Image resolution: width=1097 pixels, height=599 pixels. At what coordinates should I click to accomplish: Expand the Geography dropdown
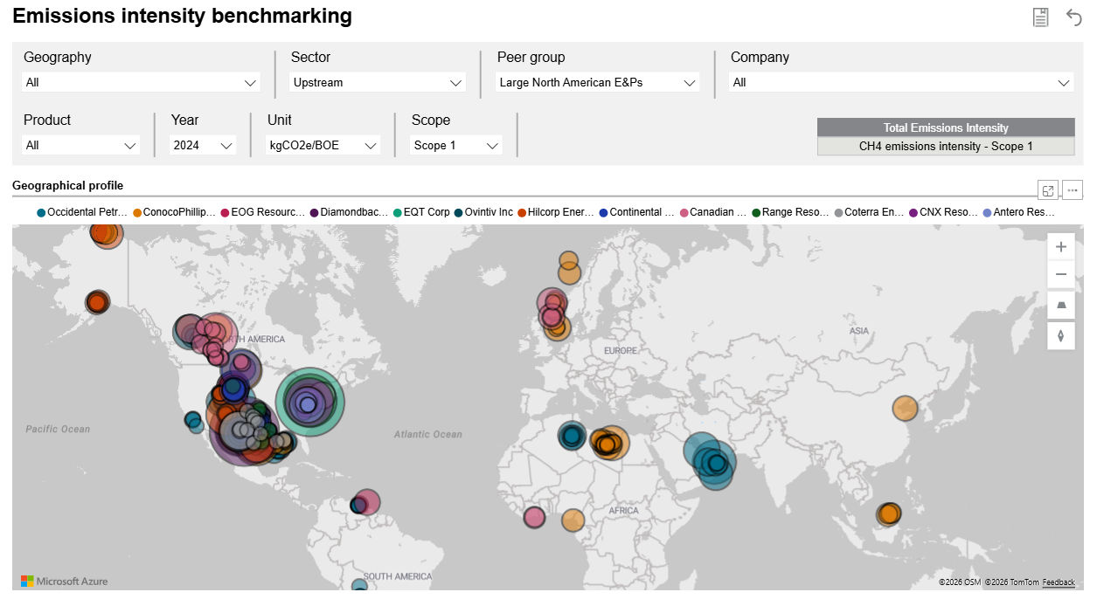pyautogui.click(x=142, y=82)
